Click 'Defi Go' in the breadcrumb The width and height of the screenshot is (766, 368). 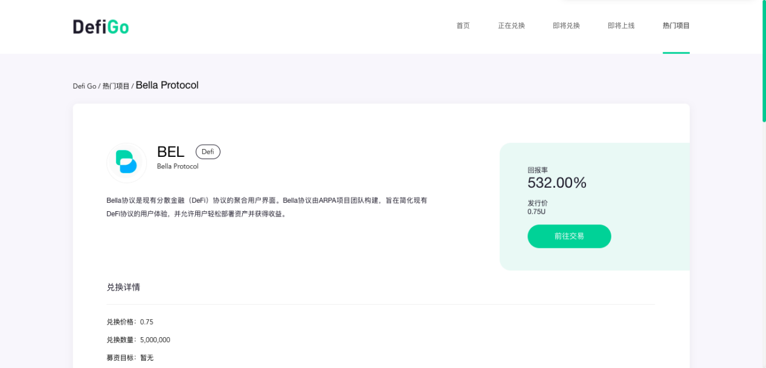coord(84,85)
